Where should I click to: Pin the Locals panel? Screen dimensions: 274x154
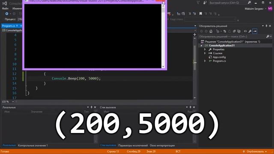(91, 107)
